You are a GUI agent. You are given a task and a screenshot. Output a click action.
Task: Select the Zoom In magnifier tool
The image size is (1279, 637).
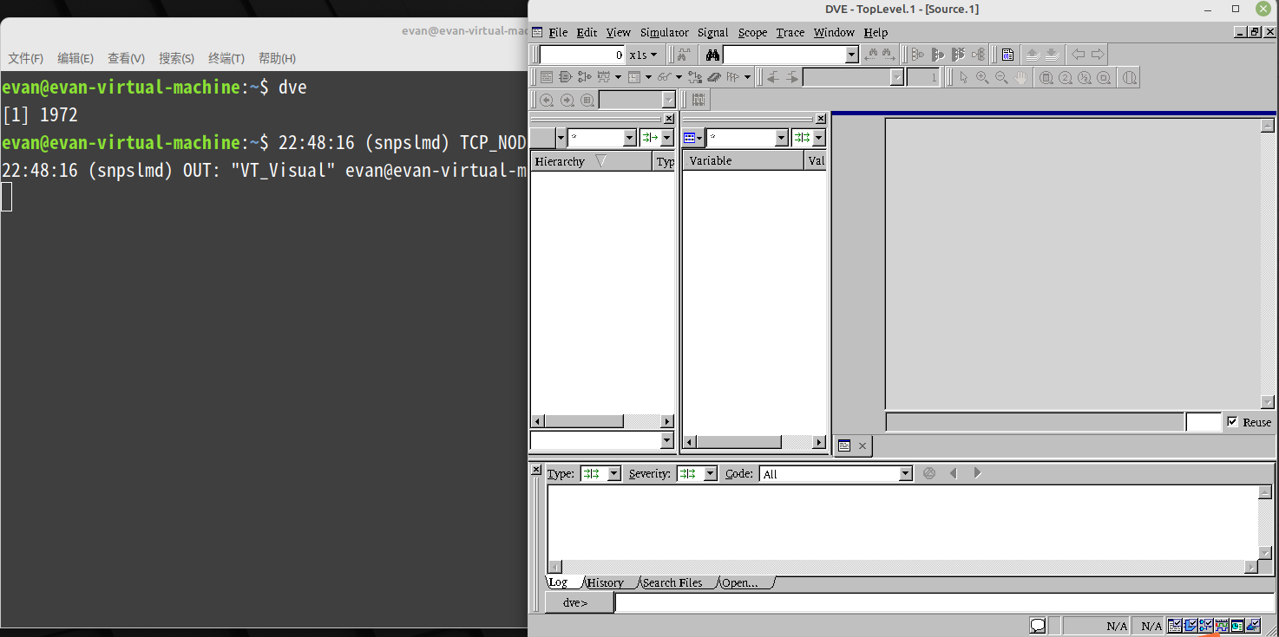982,77
